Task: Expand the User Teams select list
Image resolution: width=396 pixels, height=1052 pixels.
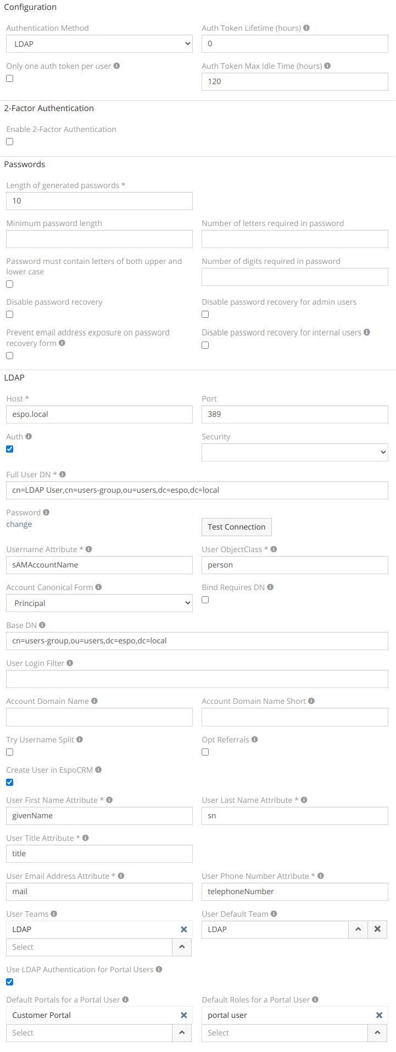Action: tap(182, 947)
